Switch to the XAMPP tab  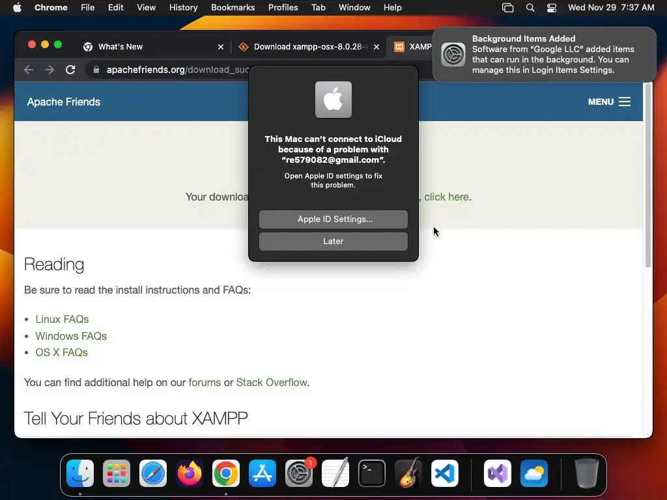(410, 47)
